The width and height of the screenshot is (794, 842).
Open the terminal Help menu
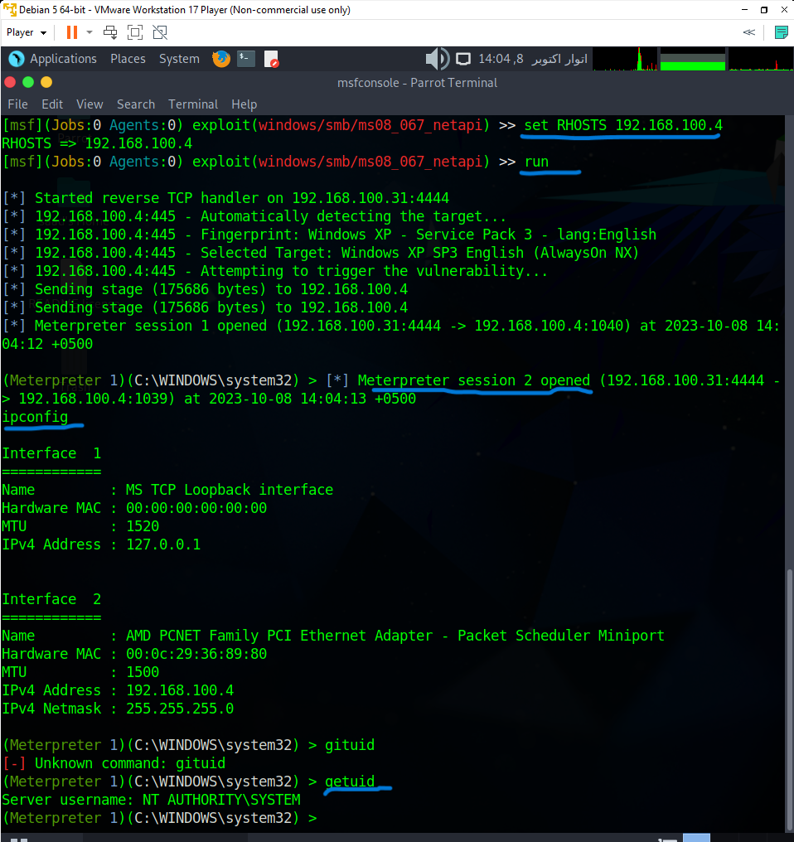pos(244,104)
